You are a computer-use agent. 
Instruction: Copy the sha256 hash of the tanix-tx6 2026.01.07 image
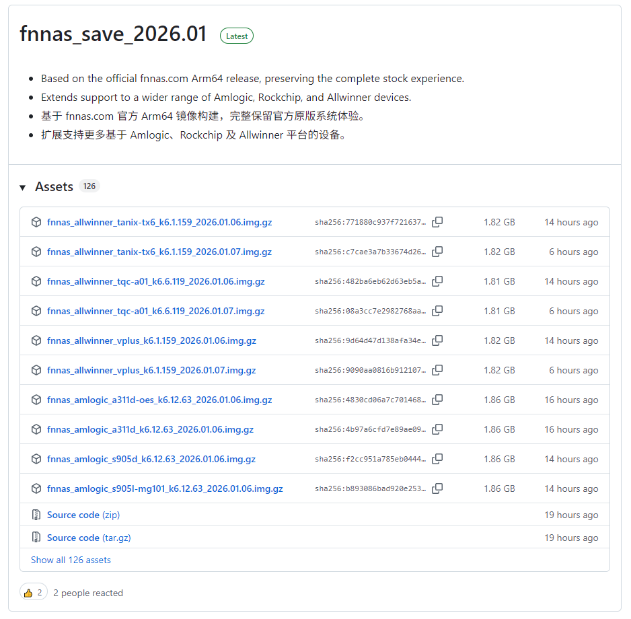(437, 252)
